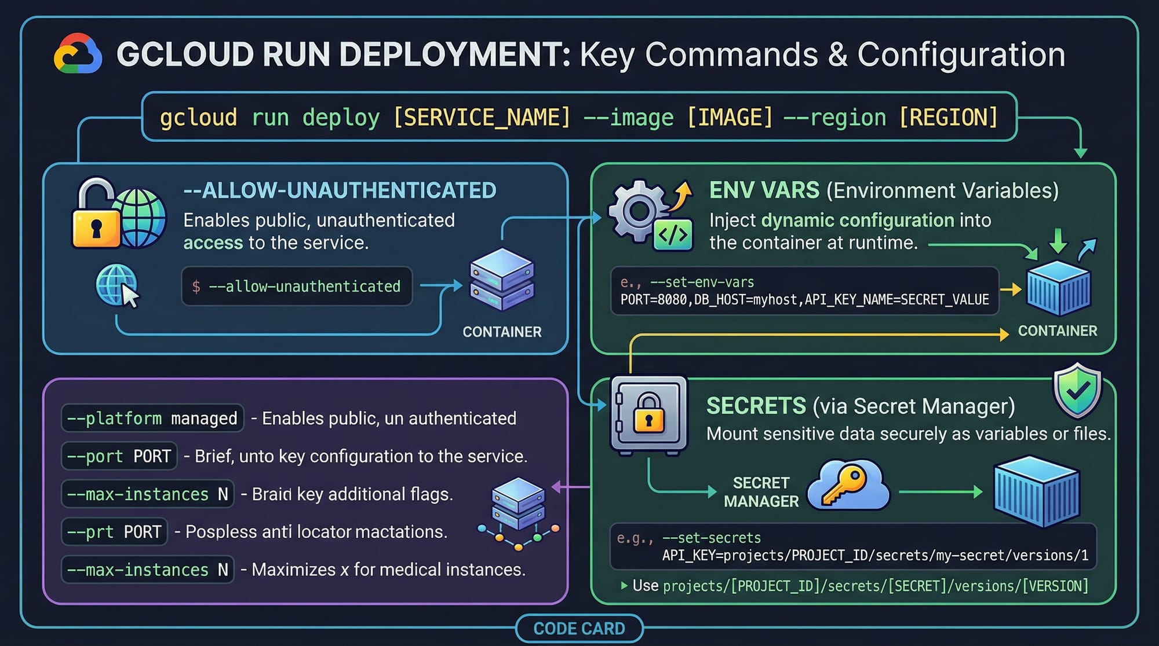Click the CODE CARD label at the bottom
The image size is (1159, 646).
[579, 629]
